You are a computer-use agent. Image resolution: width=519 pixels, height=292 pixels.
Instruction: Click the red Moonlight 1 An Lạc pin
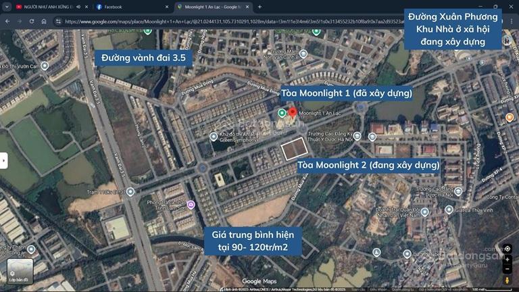pyautogui.click(x=293, y=112)
